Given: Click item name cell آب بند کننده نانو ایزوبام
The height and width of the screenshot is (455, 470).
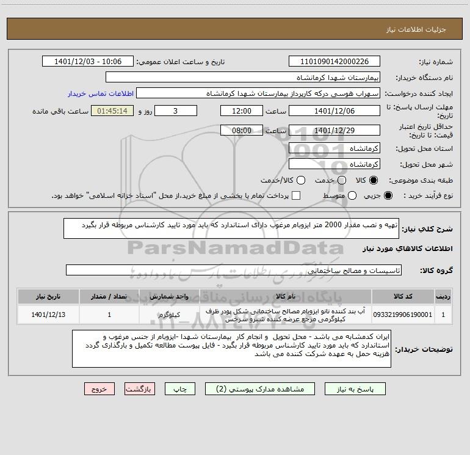Looking at the screenshot, I should (x=286, y=315).
